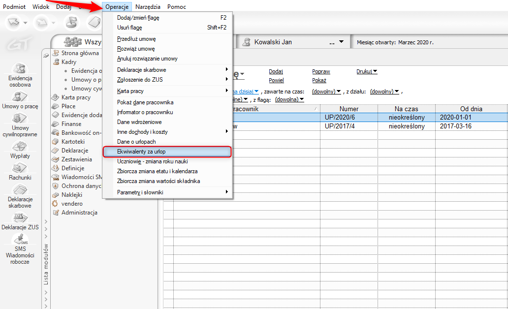Open the 'z działu' filter dropdown
Viewport: 508px width, 309px height.
coord(384,92)
